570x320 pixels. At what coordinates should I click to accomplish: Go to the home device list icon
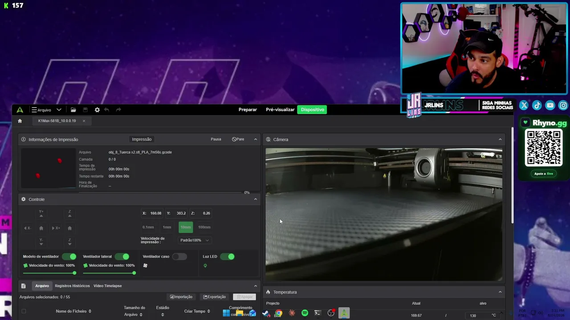coord(20,121)
